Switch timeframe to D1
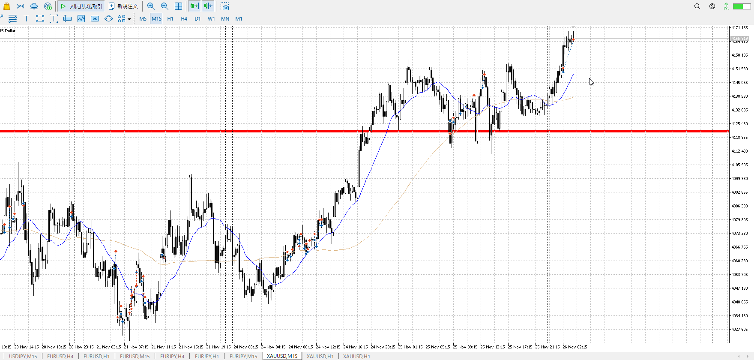754x360 pixels. point(197,19)
